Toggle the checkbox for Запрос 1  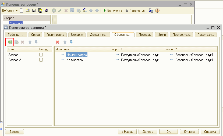[41, 55]
